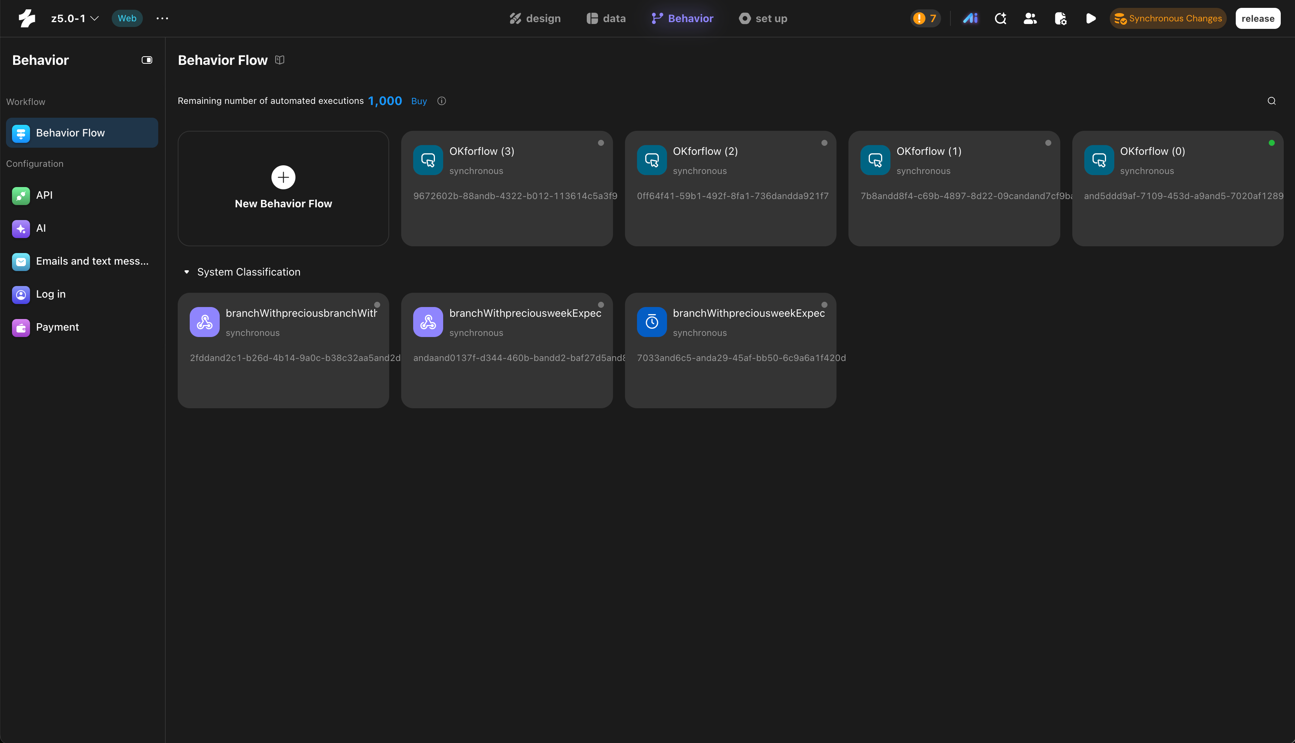Open the collaborators people icon
This screenshot has width=1295, height=743.
(x=1030, y=18)
